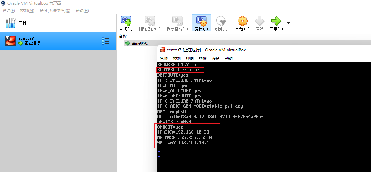
Task: Click the NAME=enp0s8 line
Action: [171, 111]
